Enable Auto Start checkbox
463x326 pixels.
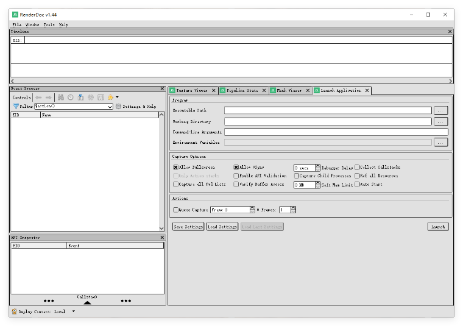357,184
